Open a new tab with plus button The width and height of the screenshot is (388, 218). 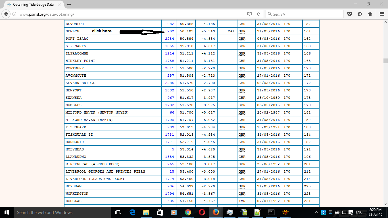tap(69, 5)
